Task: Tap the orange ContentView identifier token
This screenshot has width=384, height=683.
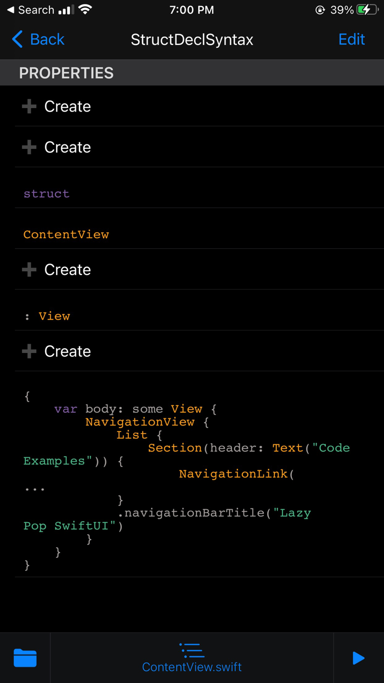Action: click(x=66, y=234)
